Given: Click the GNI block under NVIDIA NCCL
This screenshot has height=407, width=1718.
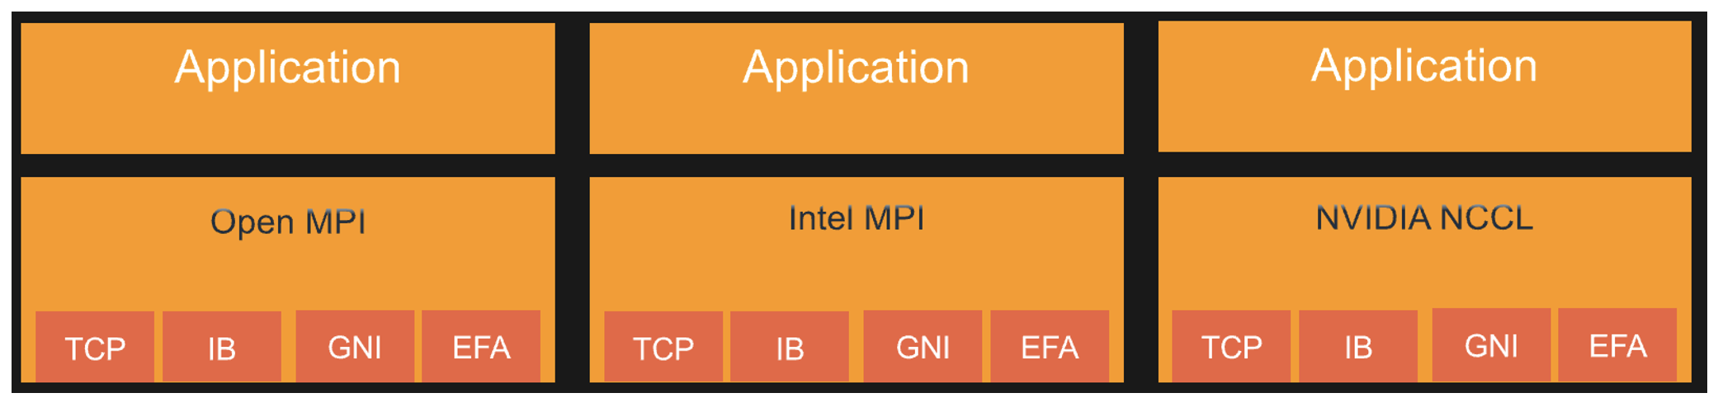Looking at the screenshot, I should click(x=1491, y=344).
